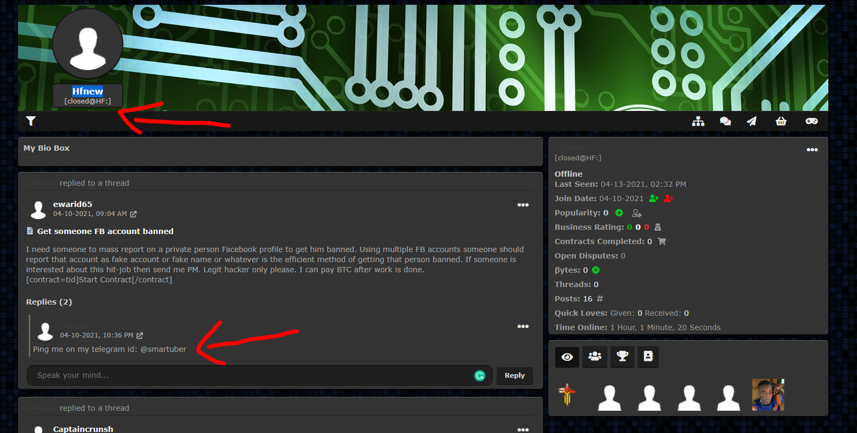Open the 'Get someone FB account banned' thread
Image resolution: width=857 pixels, height=433 pixels.
pos(105,231)
